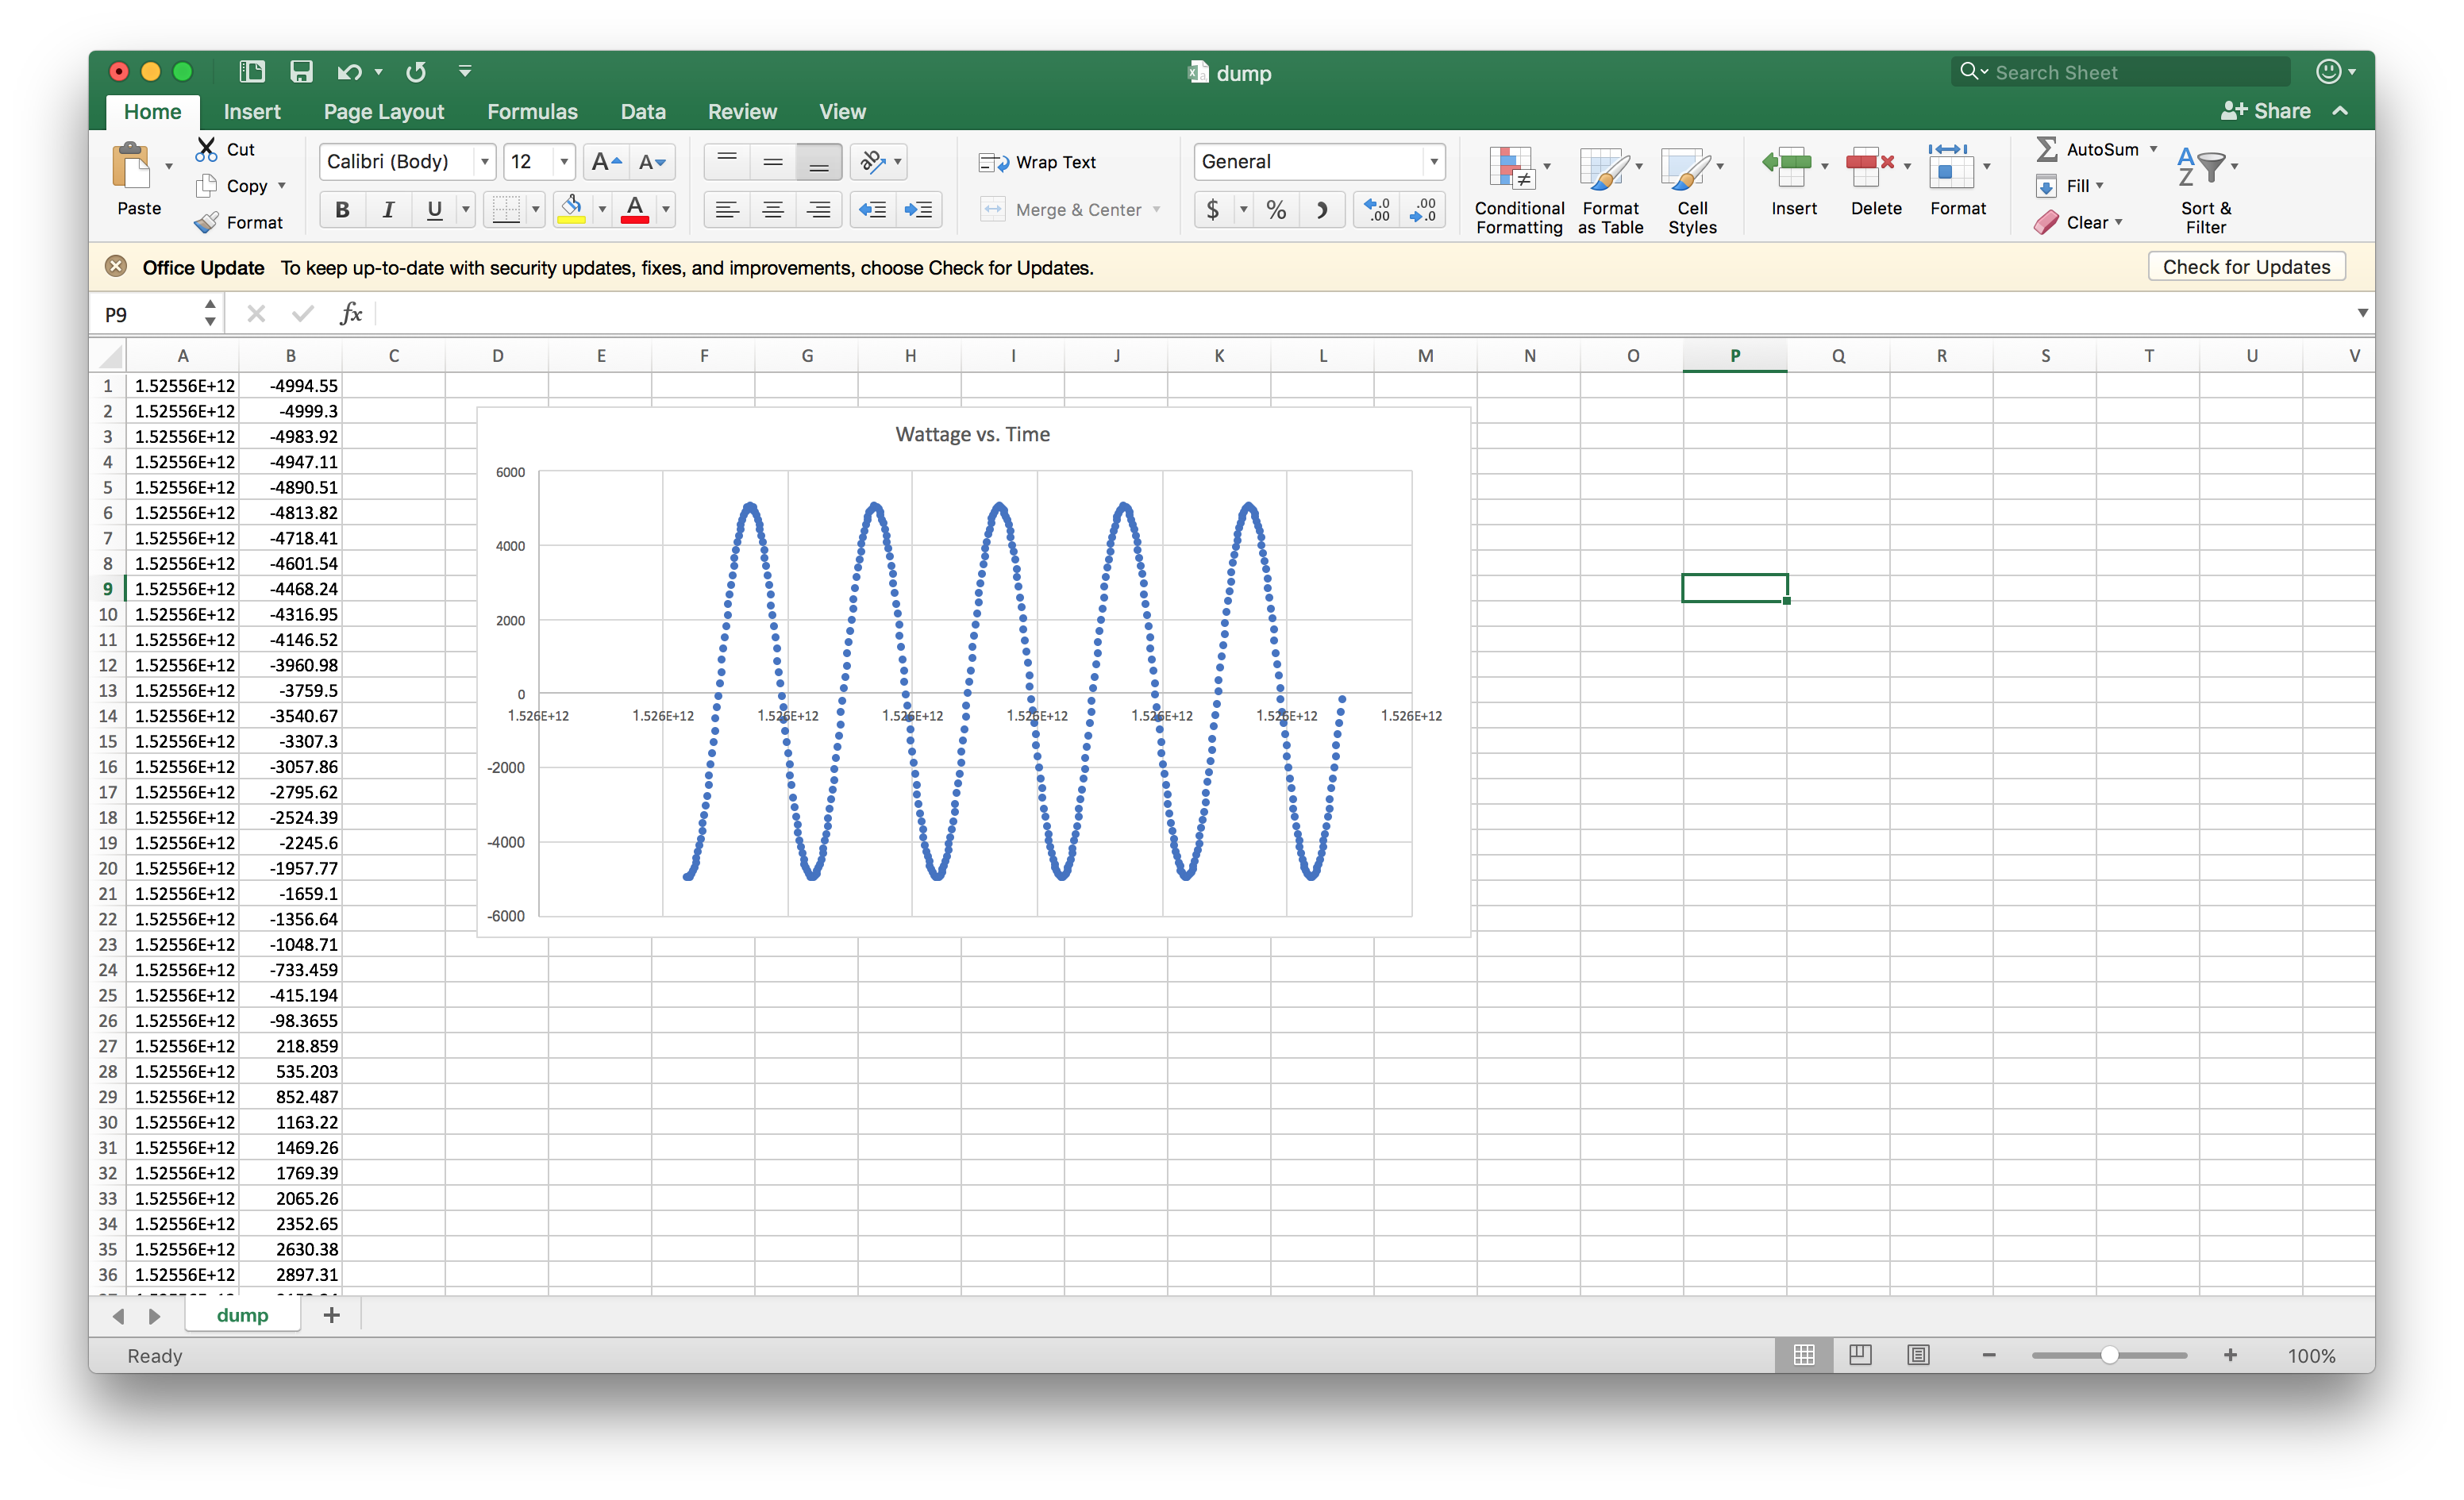Image resolution: width=2464 pixels, height=1500 pixels.
Task: Expand the formula bar chevron
Action: [x=2362, y=313]
